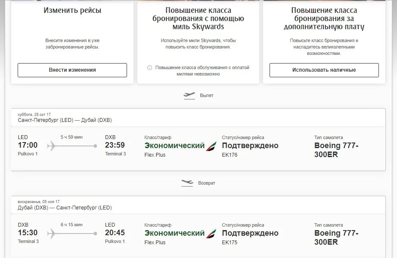The height and width of the screenshot is (258, 397).
Task: Click flight number EK175
Action: point(230,243)
